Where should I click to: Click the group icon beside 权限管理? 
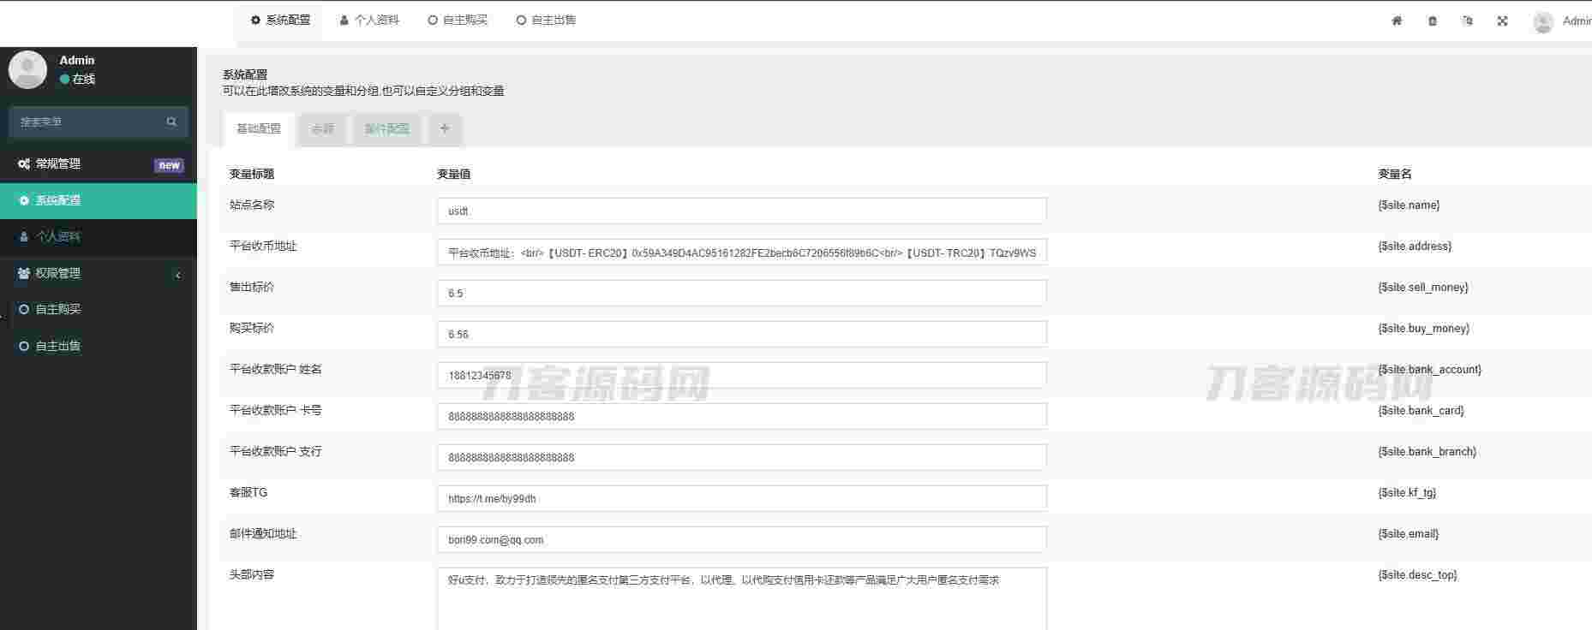point(24,273)
